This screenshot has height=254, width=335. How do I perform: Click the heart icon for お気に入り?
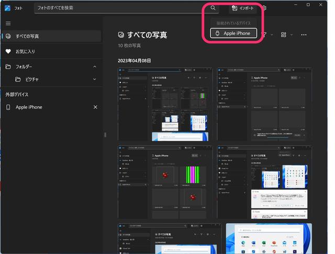click(x=8, y=52)
